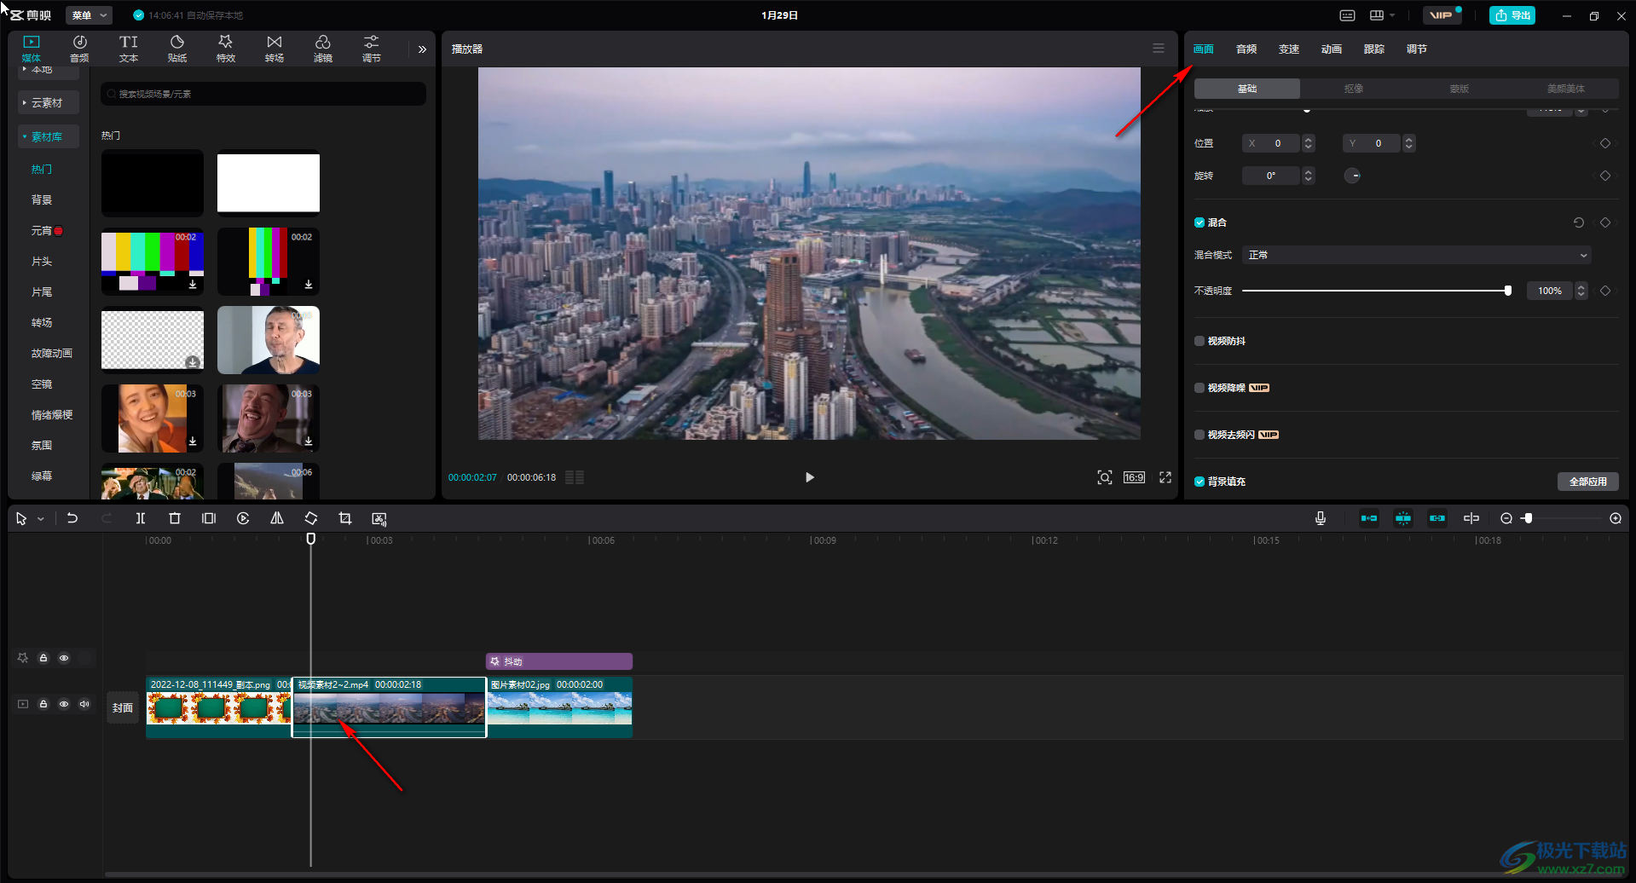The width and height of the screenshot is (1636, 883).
Task: Adjust the 不透明度 opacity slider
Action: pyautogui.click(x=1376, y=291)
